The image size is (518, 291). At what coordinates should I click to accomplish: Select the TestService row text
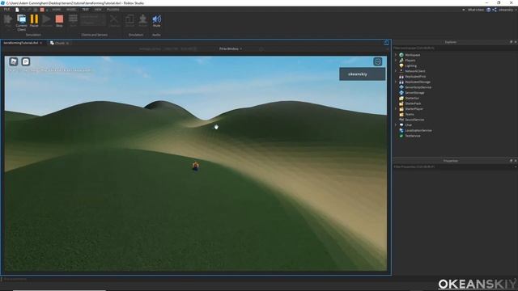coord(413,136)
